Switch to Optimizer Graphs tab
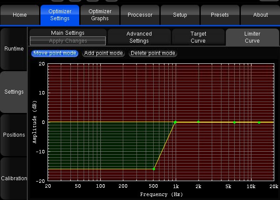 point(100,15)
